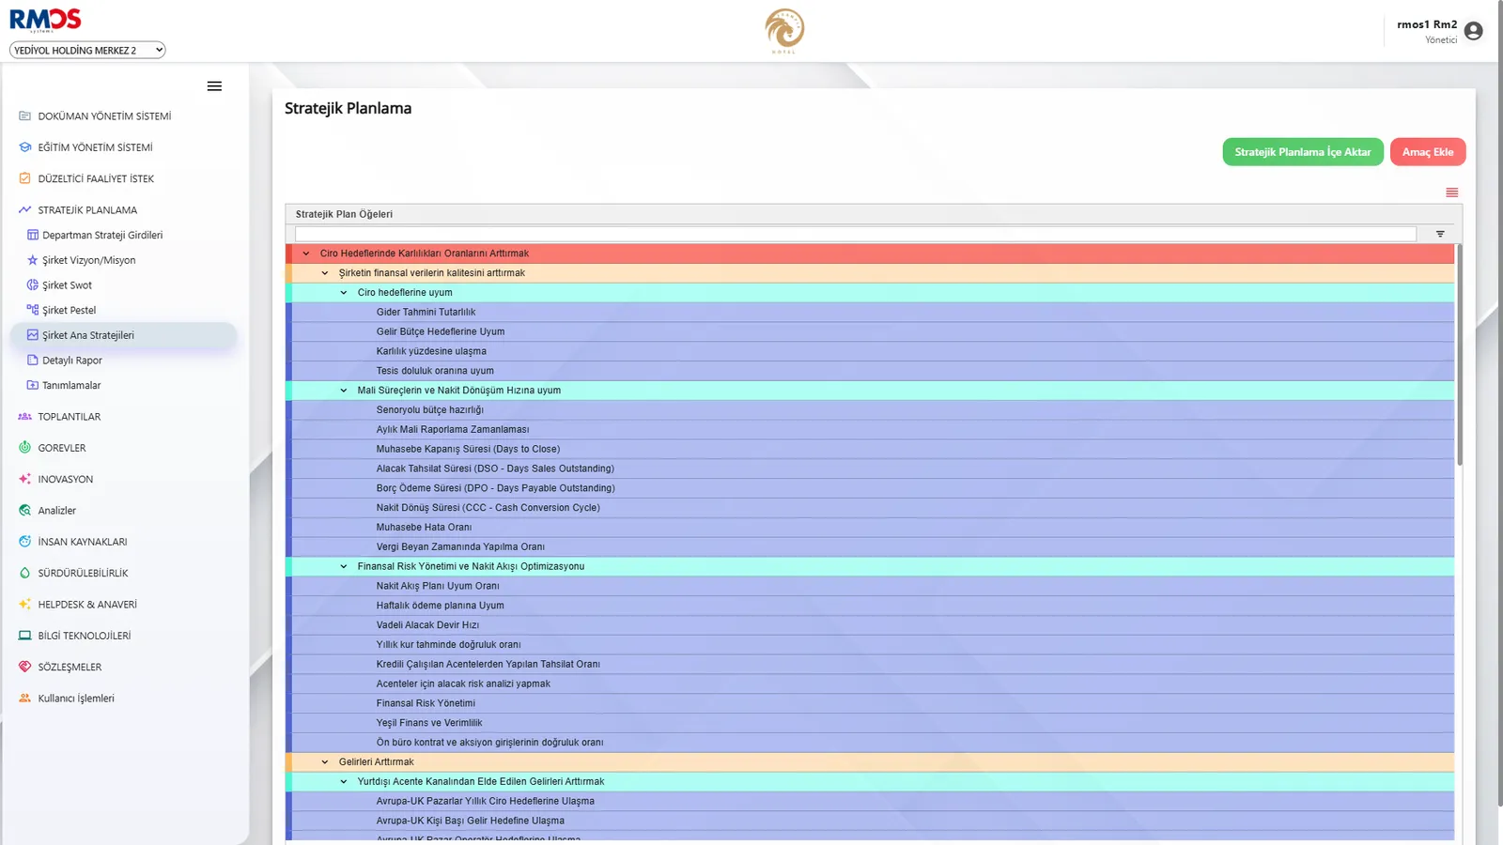Click the Analizler search icon
This screenshot has width=1503, height=845.
(25, 511)
